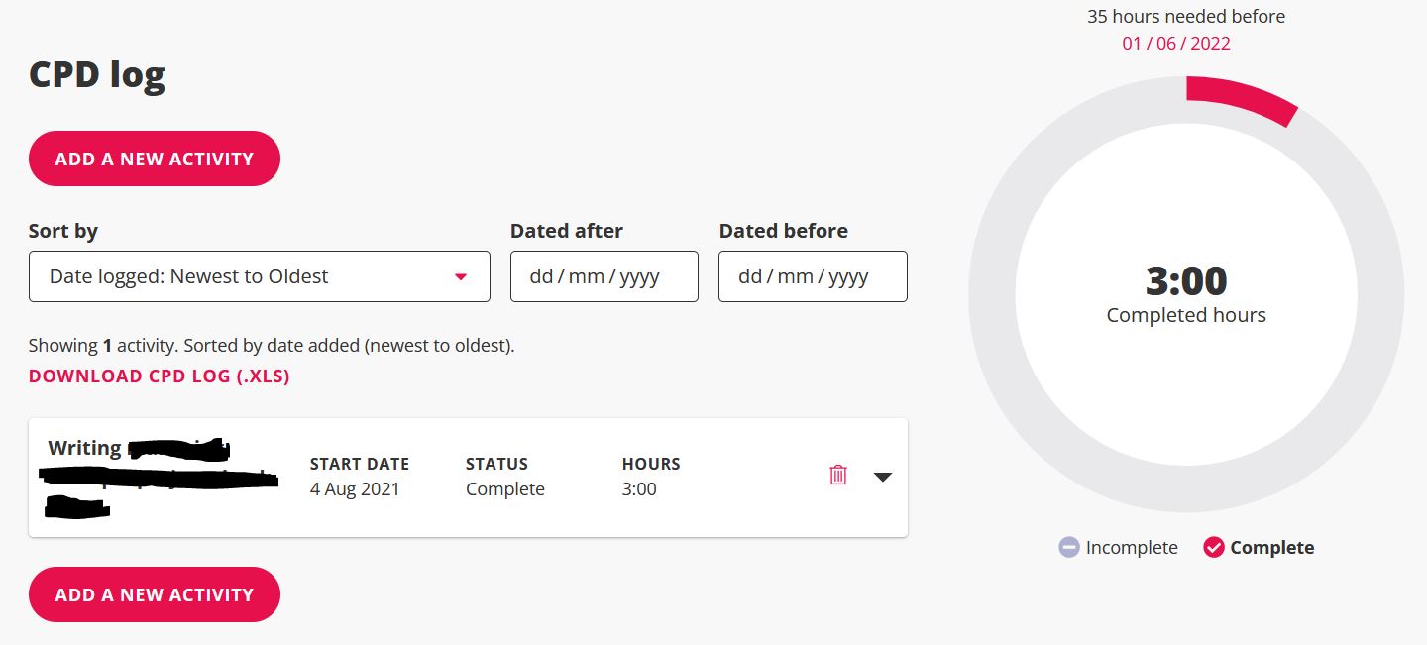Click the Start Date 4 Aug 2021 value
Image resolution: width=1427 pixels, height=645 pixels.
[355, 488]
